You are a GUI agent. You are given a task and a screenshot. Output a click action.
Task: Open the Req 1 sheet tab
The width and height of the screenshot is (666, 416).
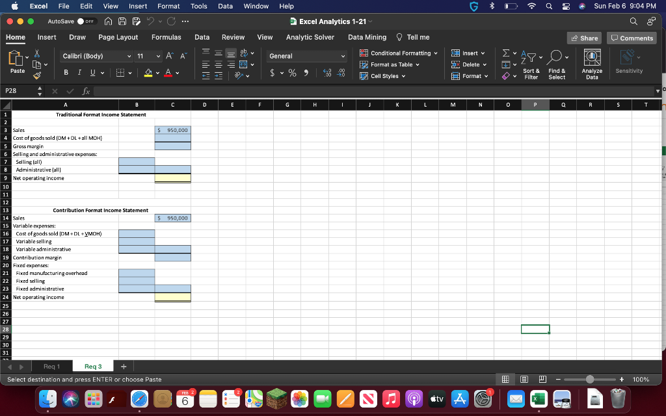[x=51, y=366]
